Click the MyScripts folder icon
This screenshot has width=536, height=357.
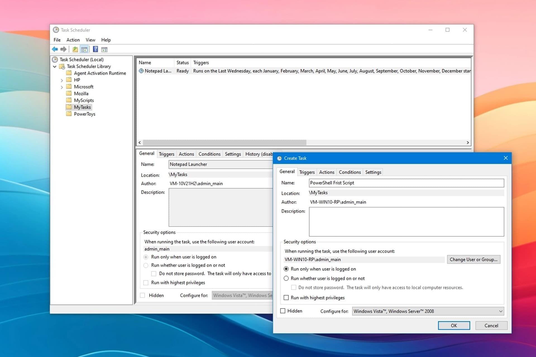click(x=69, y=100)
